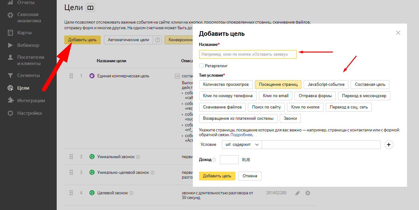
Task: Click the Карты sidebar icon
Action: click(10, 33)
